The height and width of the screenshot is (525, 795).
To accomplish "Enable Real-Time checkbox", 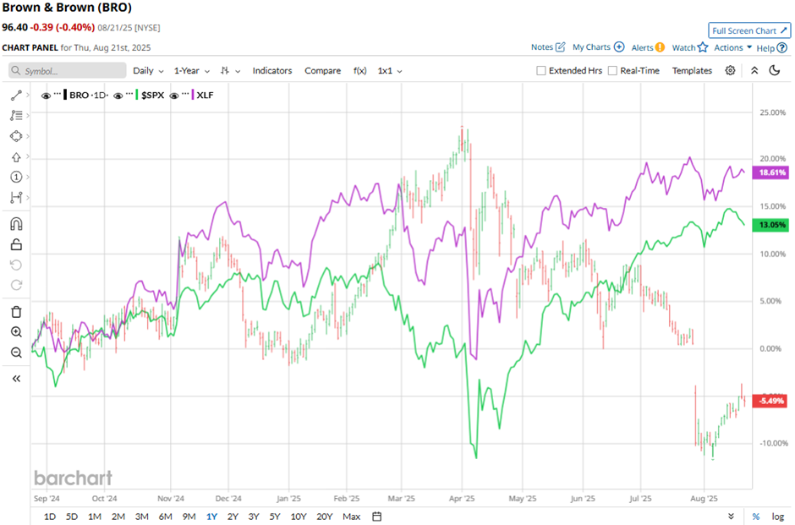I will tap(612, 70).
